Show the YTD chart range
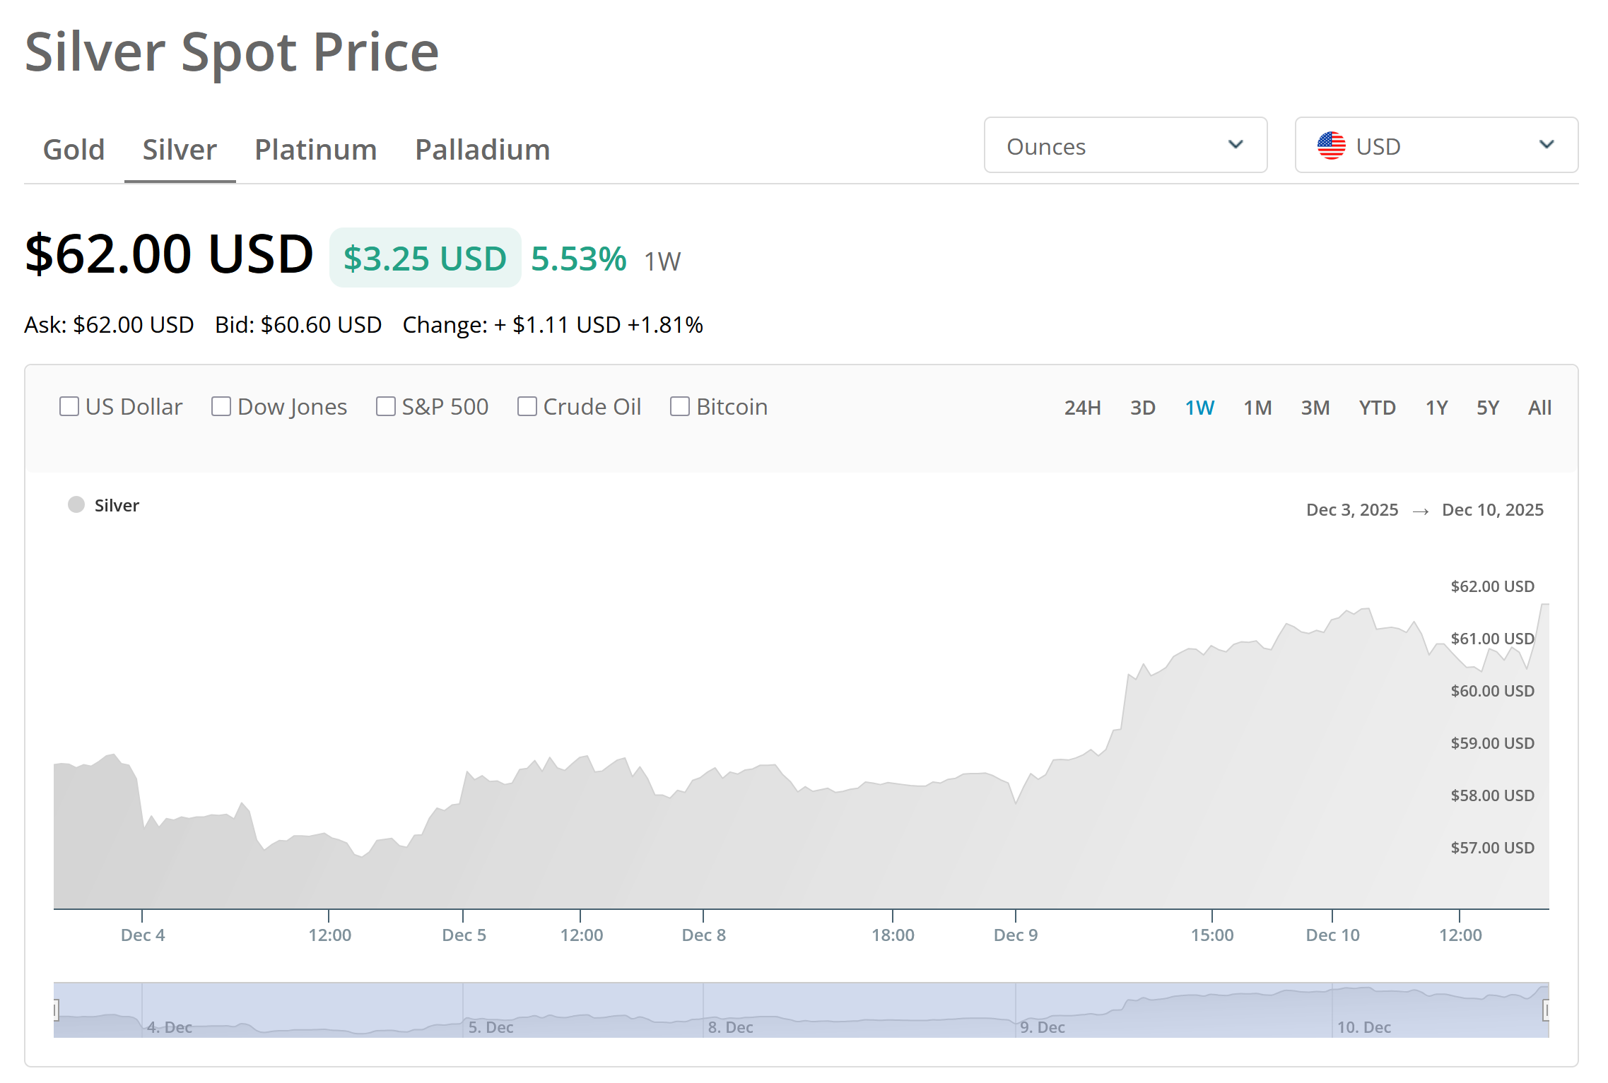This screenshot has width=1608, height=1083. pos(1377,408)
